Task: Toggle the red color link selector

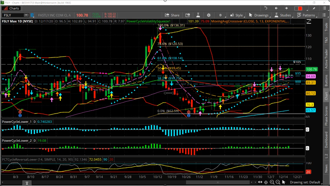Action: tap(298, 8)
